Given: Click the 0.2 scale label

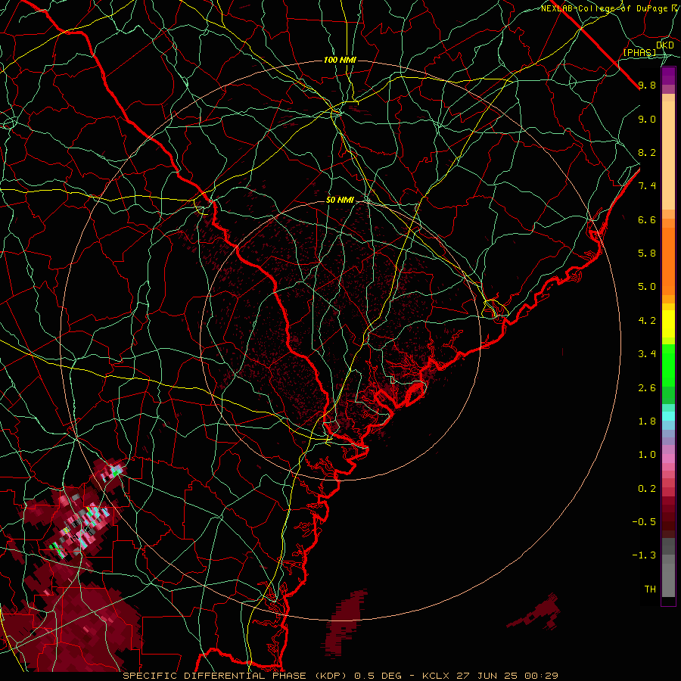Looking at the screenshot, I should pyautogui.click(x=647, y=489).
